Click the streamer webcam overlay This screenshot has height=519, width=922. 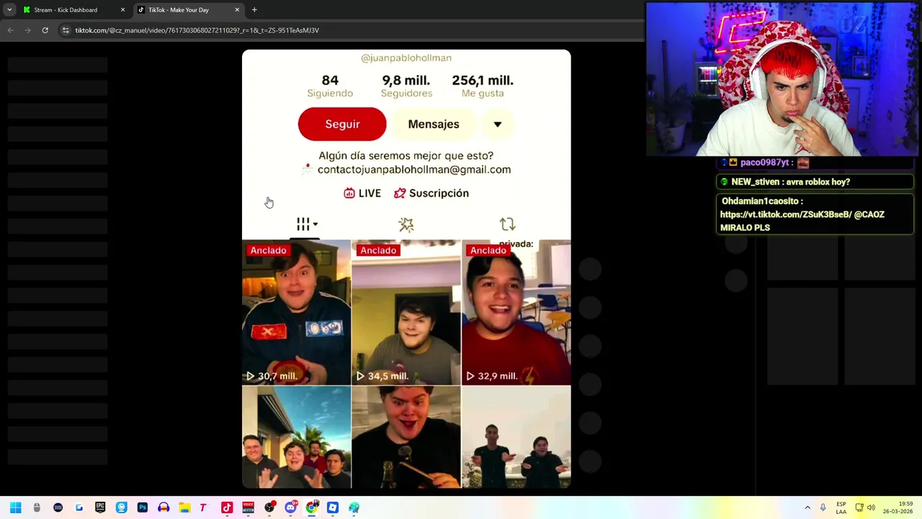click(x=782, y=79)
